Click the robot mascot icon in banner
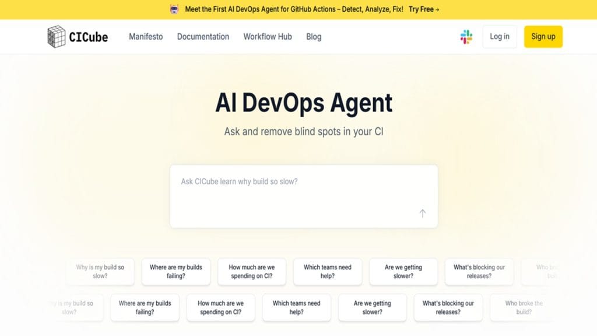597x336 pixels. 174,9
